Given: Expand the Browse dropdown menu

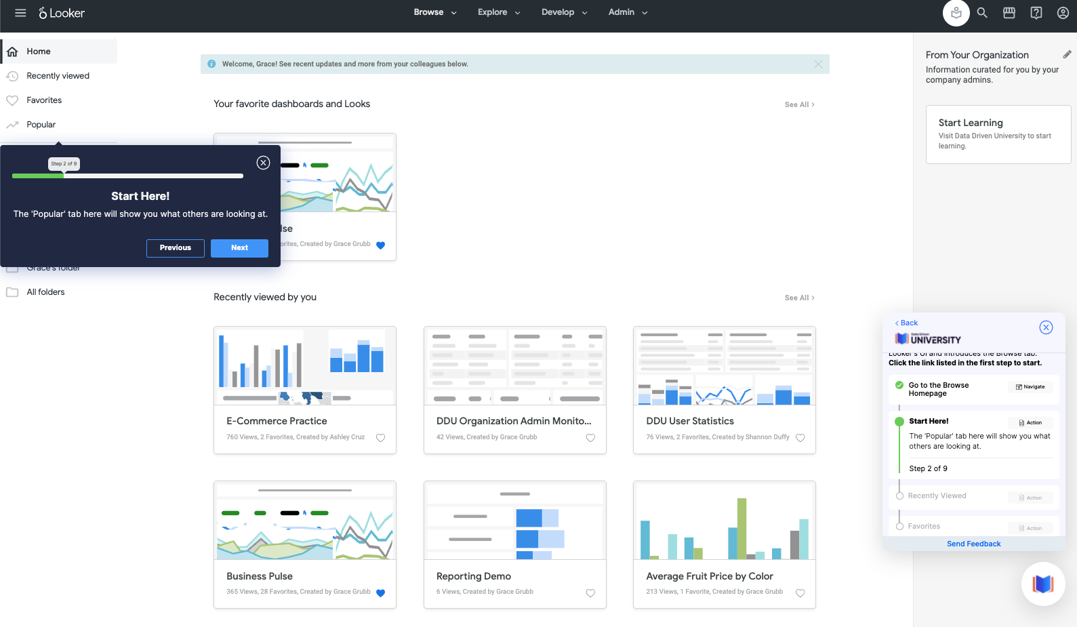Looking at the screenshot, I should (435, 12).
